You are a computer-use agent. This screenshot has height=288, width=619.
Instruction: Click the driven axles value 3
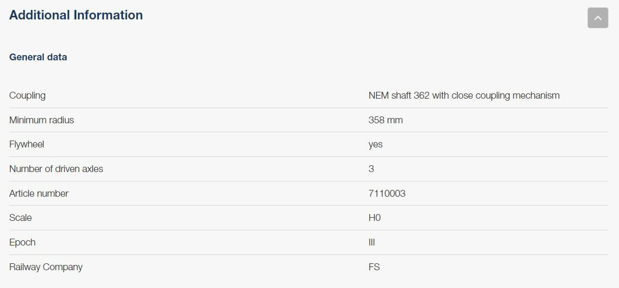(x=372, y=169)
